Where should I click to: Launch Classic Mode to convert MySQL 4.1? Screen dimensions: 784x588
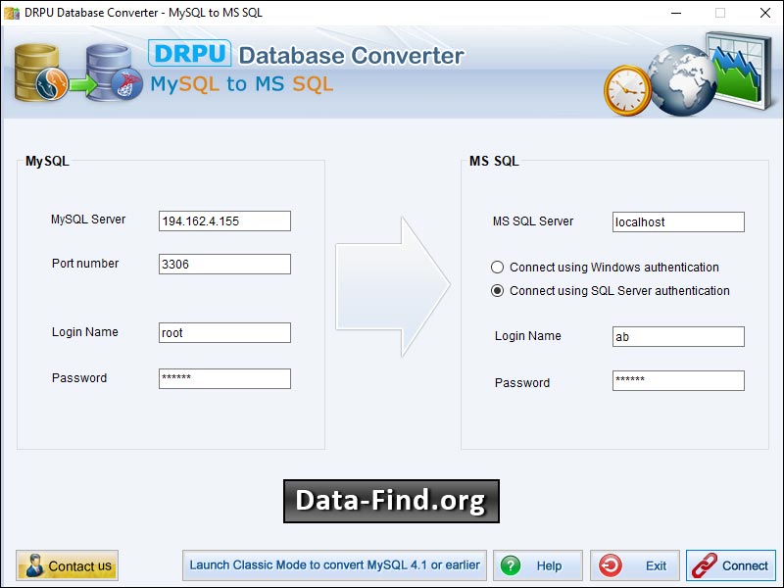(x=335, y=565)
